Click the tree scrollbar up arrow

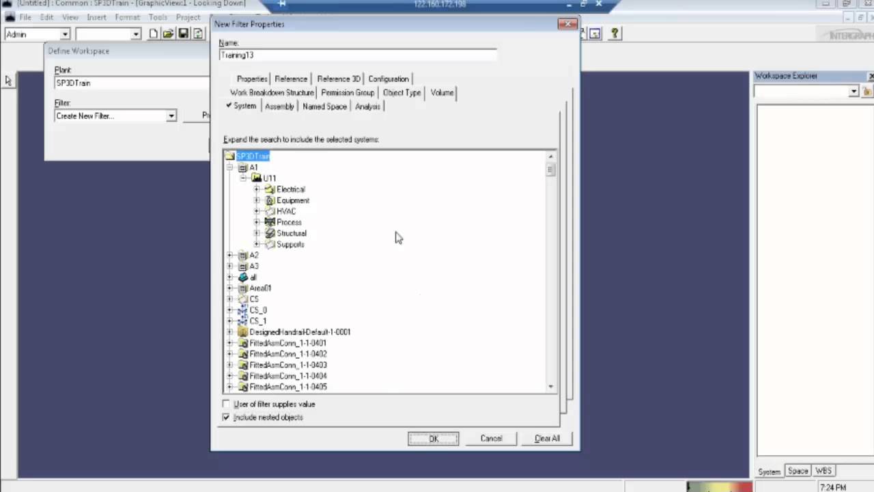pyautogui.click(x=550, y=156)
